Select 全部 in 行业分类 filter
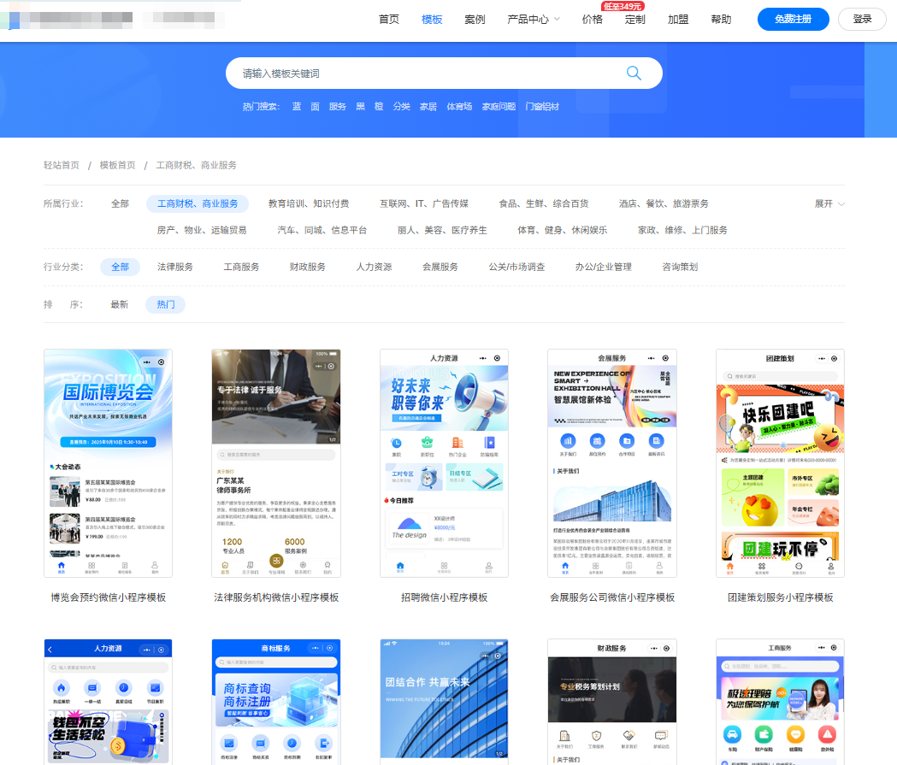This screenshot has width=897, height=765. pyautogui.click(x=120, y=267)
